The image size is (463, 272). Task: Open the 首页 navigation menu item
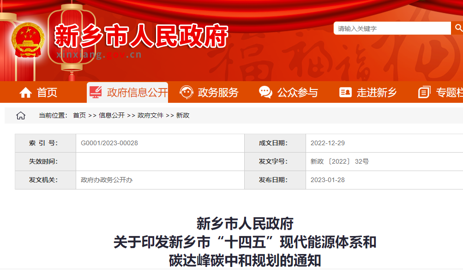point(47,93)
